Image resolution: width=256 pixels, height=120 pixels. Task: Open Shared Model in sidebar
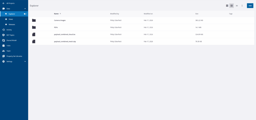[11, 40]
